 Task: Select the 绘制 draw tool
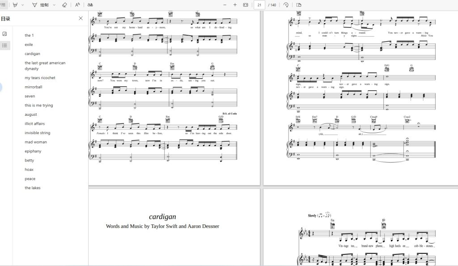coord(40,5)
